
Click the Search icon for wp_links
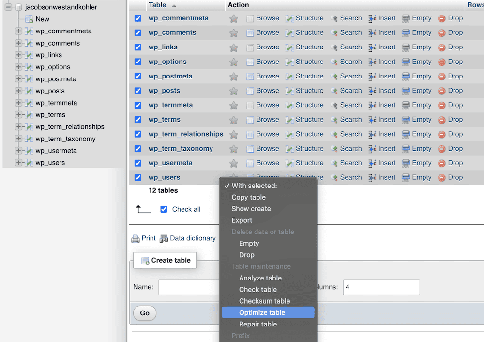coord(334,47)
